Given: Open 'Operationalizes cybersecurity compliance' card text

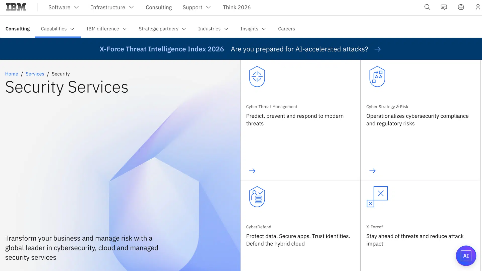Looking at the screenshot, I should click(417, 120).
